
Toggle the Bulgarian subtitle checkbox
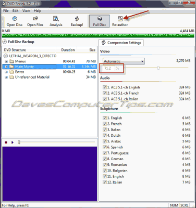click(x=104, y=171)
